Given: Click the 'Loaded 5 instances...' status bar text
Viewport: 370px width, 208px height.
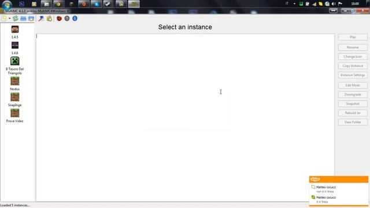Looking at the screenshot, I should [15, 206].
